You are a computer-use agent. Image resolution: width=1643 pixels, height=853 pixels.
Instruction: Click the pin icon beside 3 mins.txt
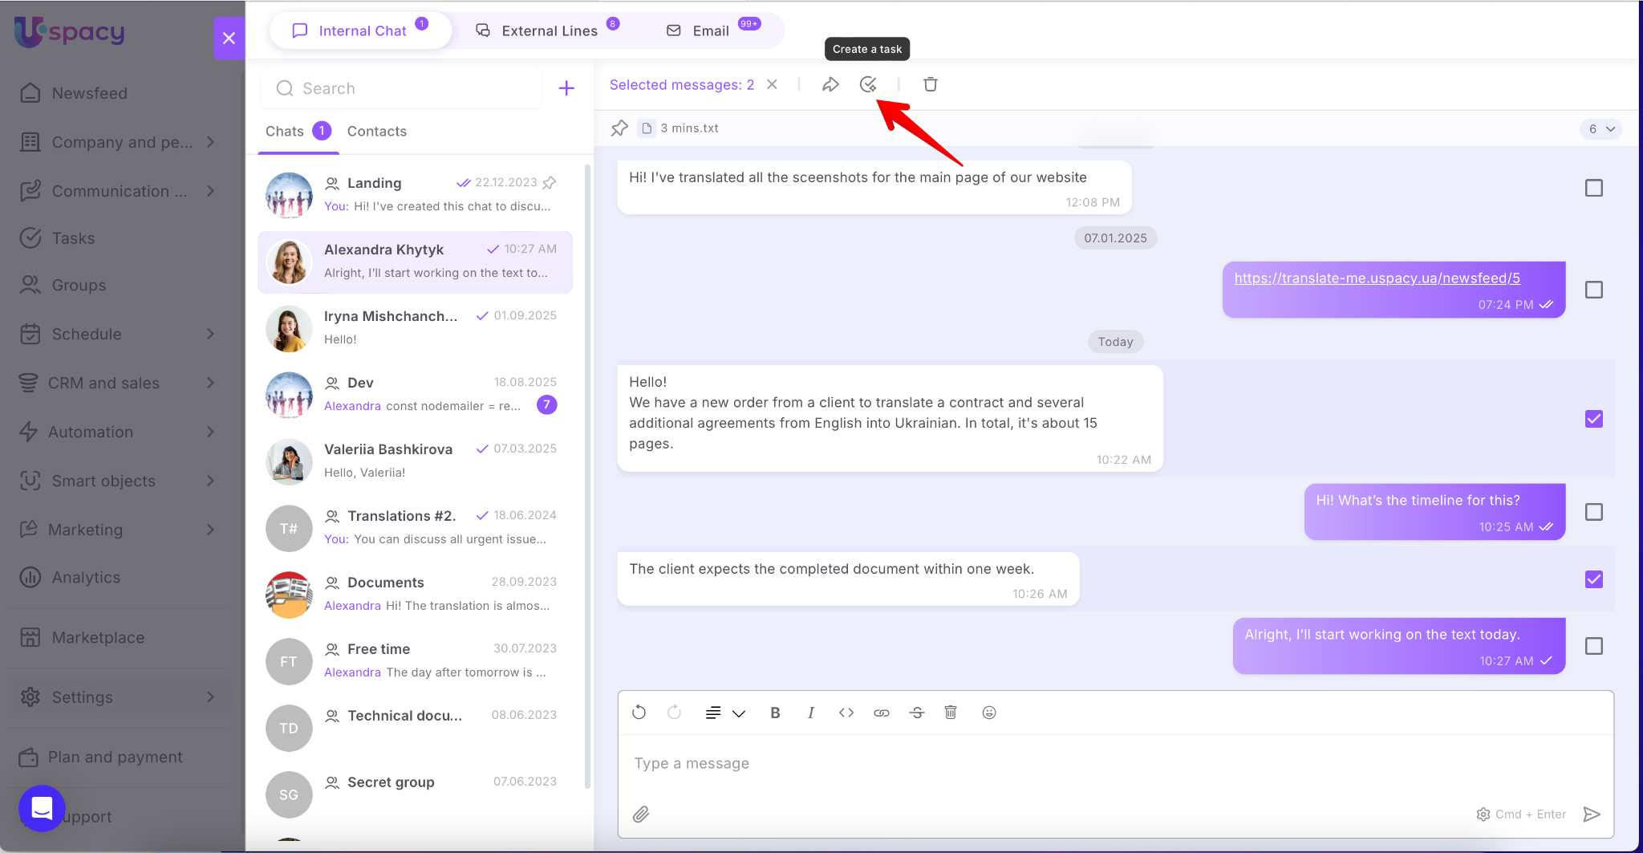619,128
